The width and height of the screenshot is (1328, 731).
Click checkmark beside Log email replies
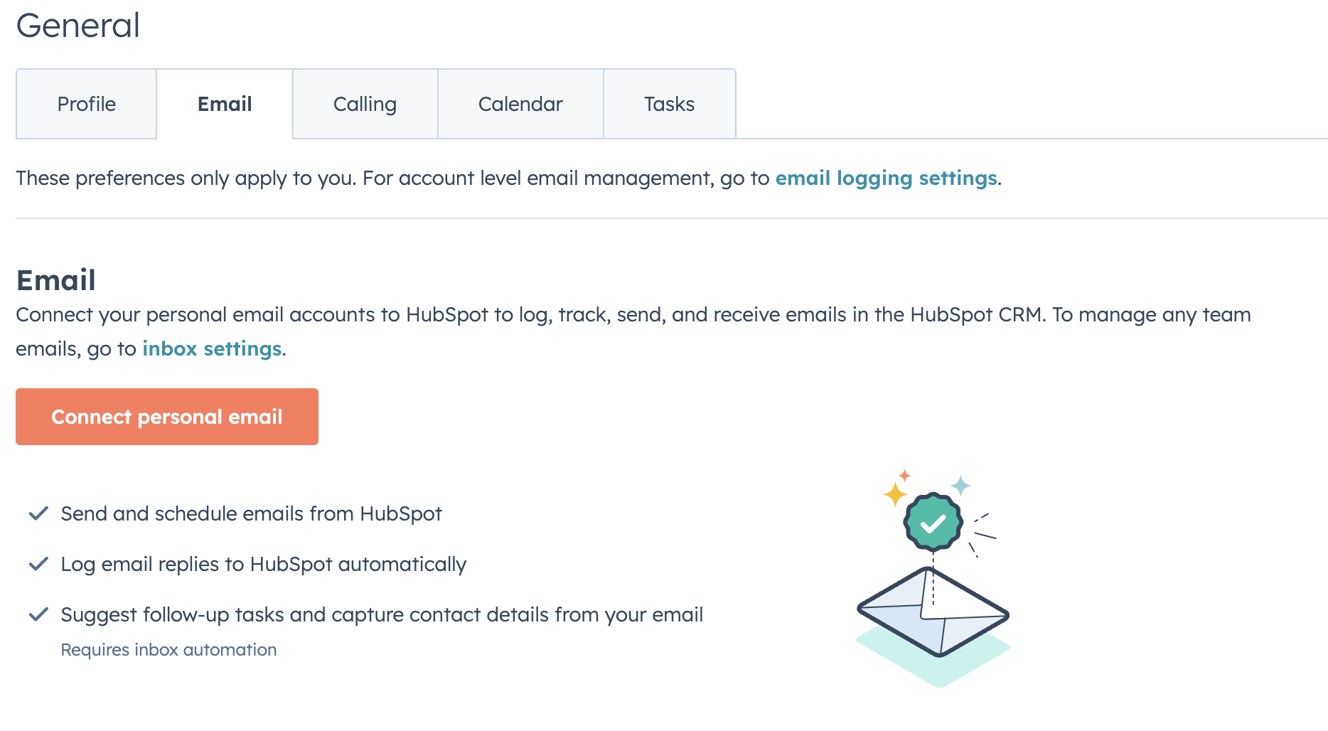pos(38,564)
